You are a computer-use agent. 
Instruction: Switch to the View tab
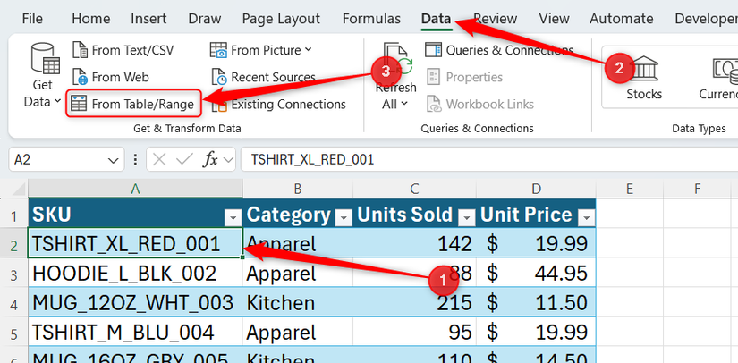point(554,19)
